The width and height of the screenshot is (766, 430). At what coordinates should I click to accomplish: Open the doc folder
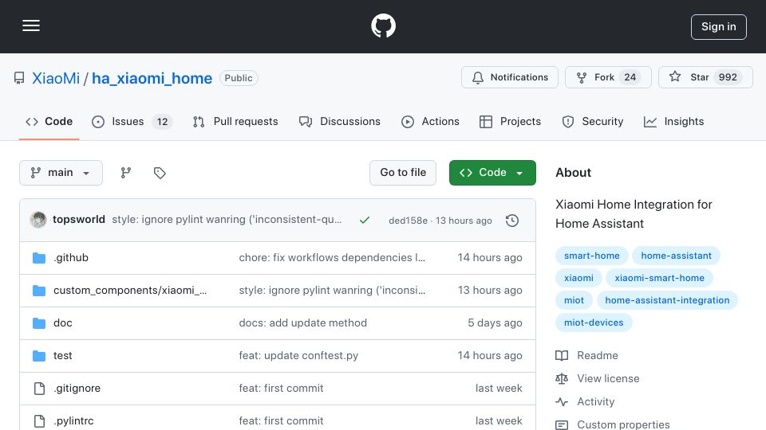click(x=62, y=322)
